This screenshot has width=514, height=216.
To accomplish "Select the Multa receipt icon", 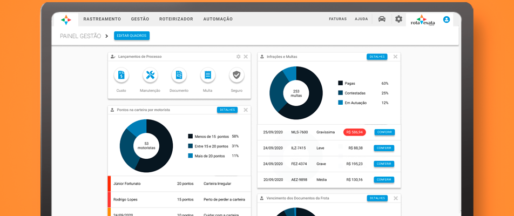I will pyautogui.click(x=208, y=76).
